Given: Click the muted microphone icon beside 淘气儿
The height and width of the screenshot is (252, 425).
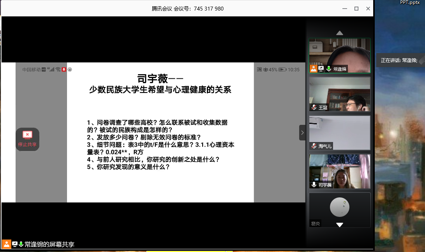Looking at the screenshot, I should click(314, 146).
